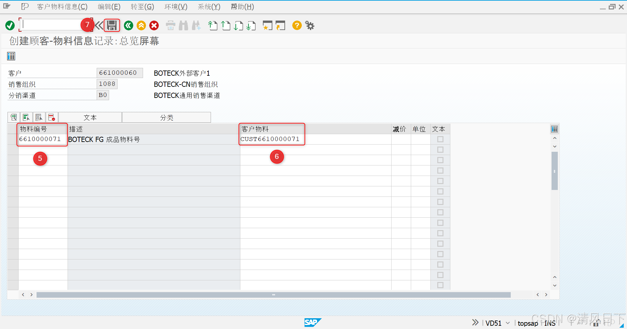Expand the status bar chevron icons
This screenshot has width=627, height=329.
[x=475, y=322]
